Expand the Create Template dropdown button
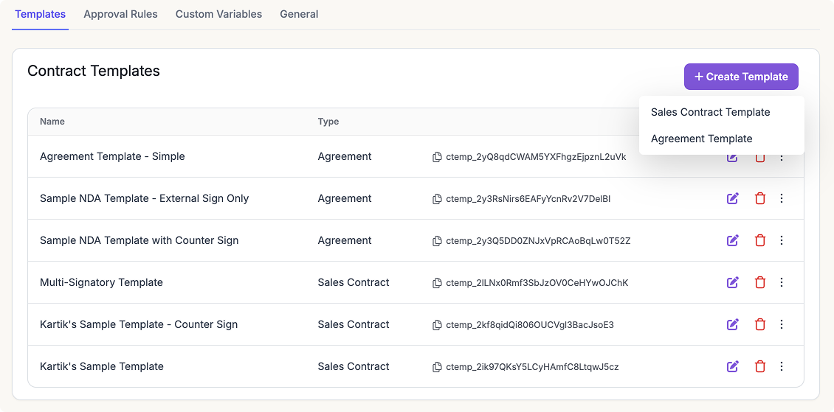834x412 pixels. coord(741,77)
